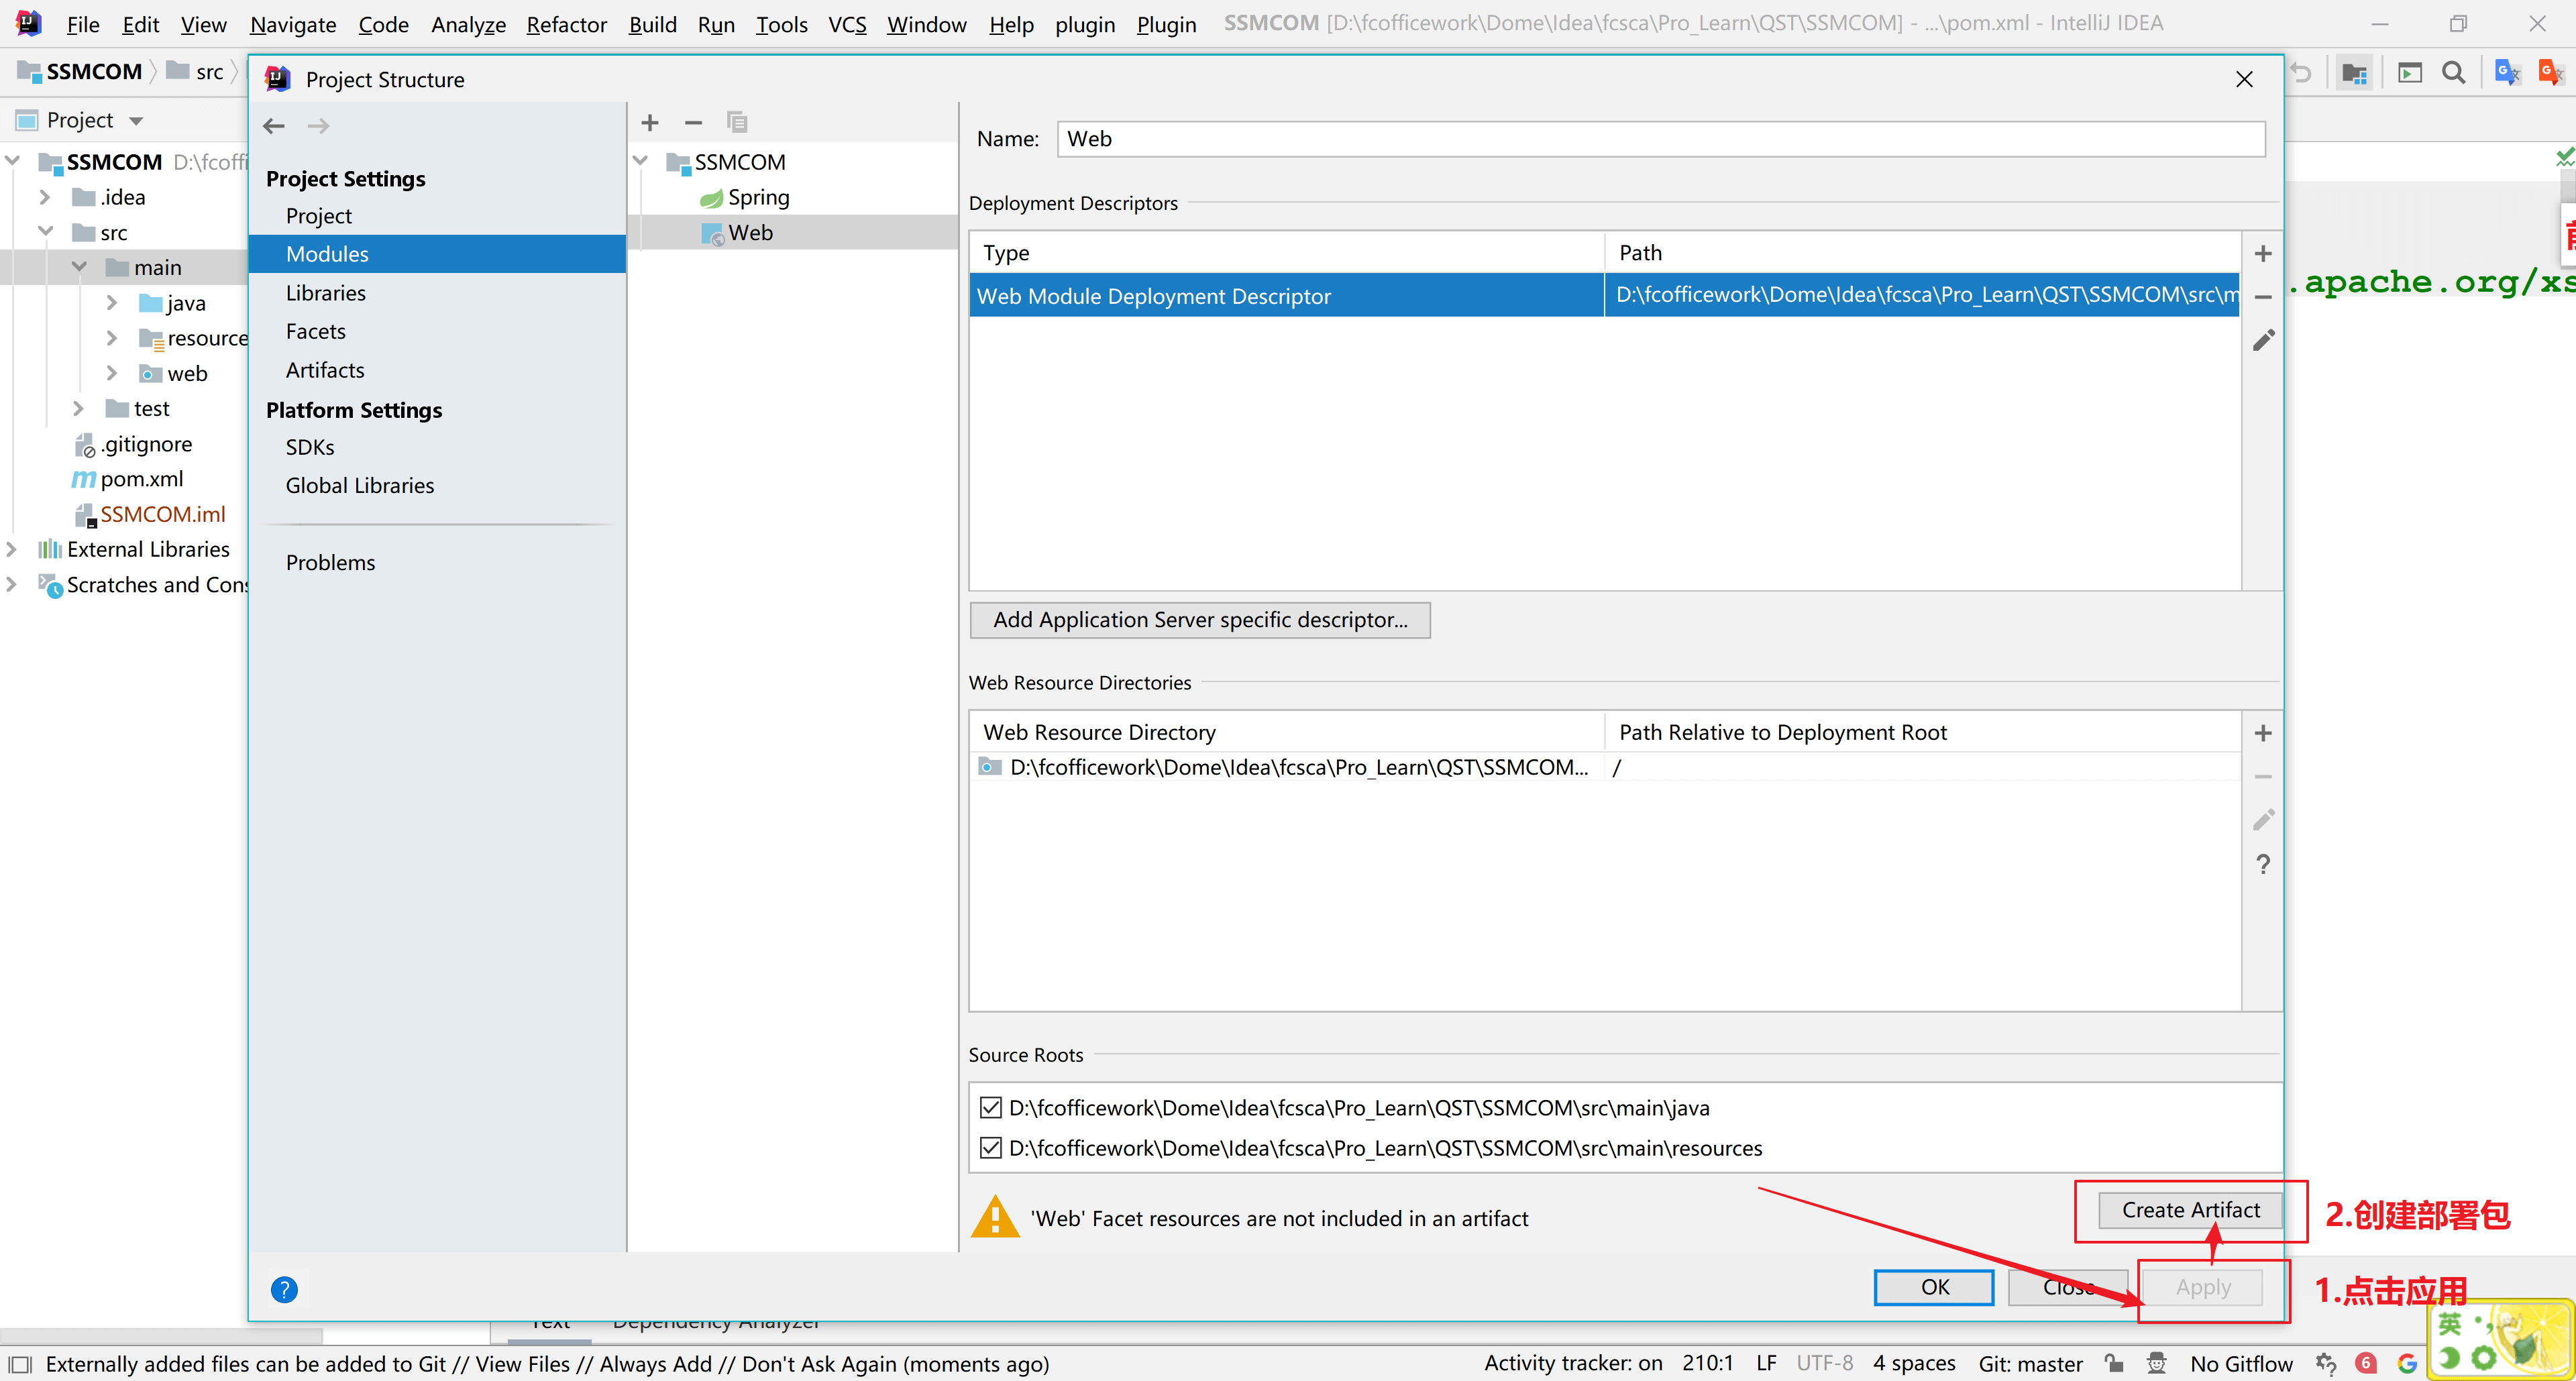Collapse the SSMCOM module tree node

[641, 162]
